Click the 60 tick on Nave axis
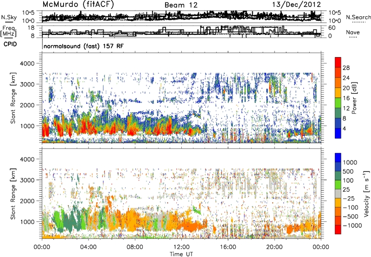Screen dimensions: 371x257 pos(332,28)
